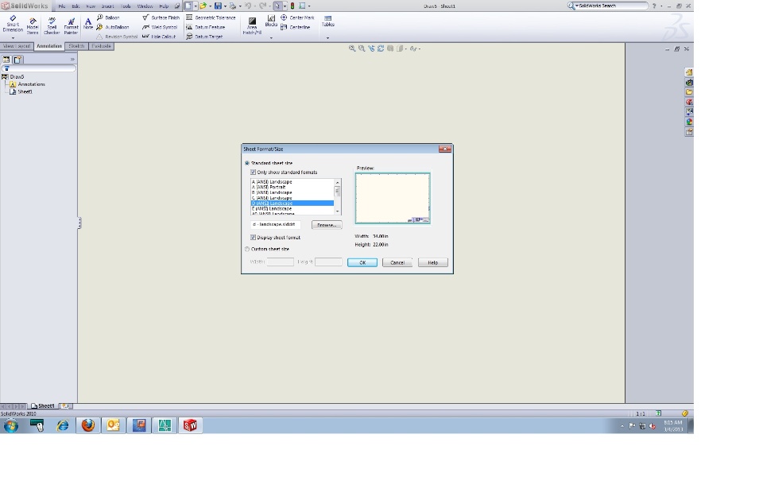Add a Center Mark

297,17
